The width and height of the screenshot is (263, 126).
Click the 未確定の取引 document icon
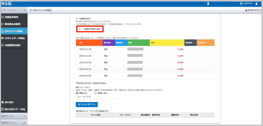3,17
